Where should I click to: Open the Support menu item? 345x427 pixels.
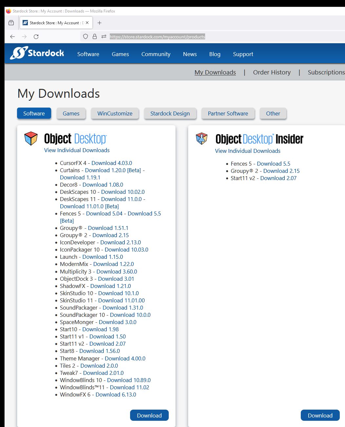click(x=243, y=54)
